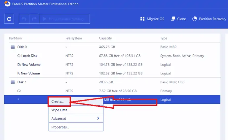
Task: Open the Advanced submenu
Action: tap(76, 119)
